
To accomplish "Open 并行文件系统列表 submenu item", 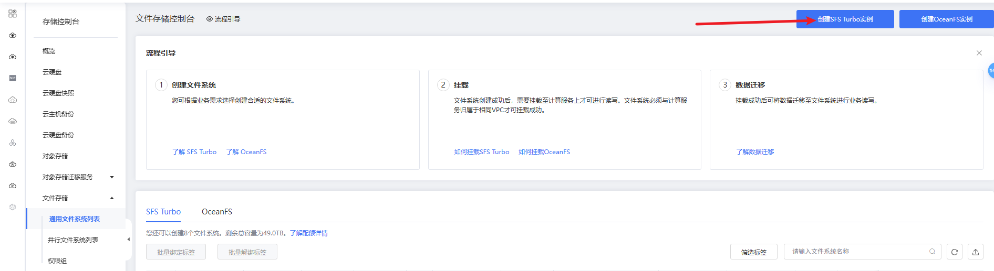I will (x=73, y=240).
